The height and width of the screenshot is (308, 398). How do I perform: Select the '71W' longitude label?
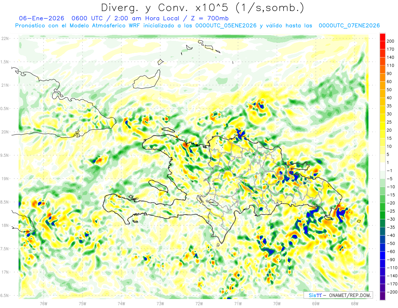point(238,304)
